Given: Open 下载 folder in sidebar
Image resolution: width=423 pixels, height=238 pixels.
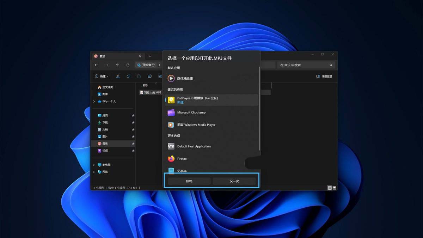Looking at the screenshot, I should [x=105, y=122].
